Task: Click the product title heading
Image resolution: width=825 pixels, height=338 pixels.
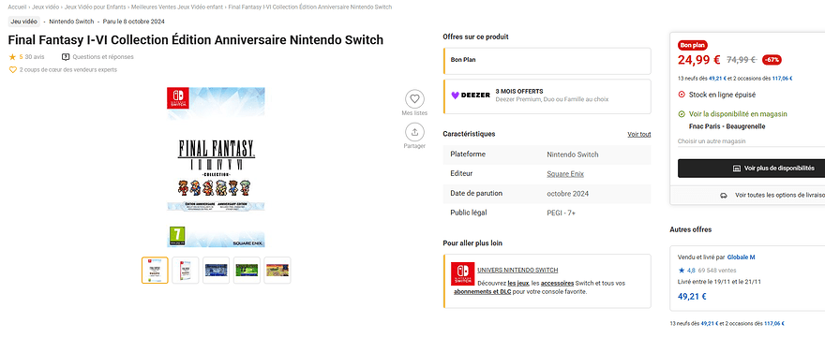Action: coord(196,40)
